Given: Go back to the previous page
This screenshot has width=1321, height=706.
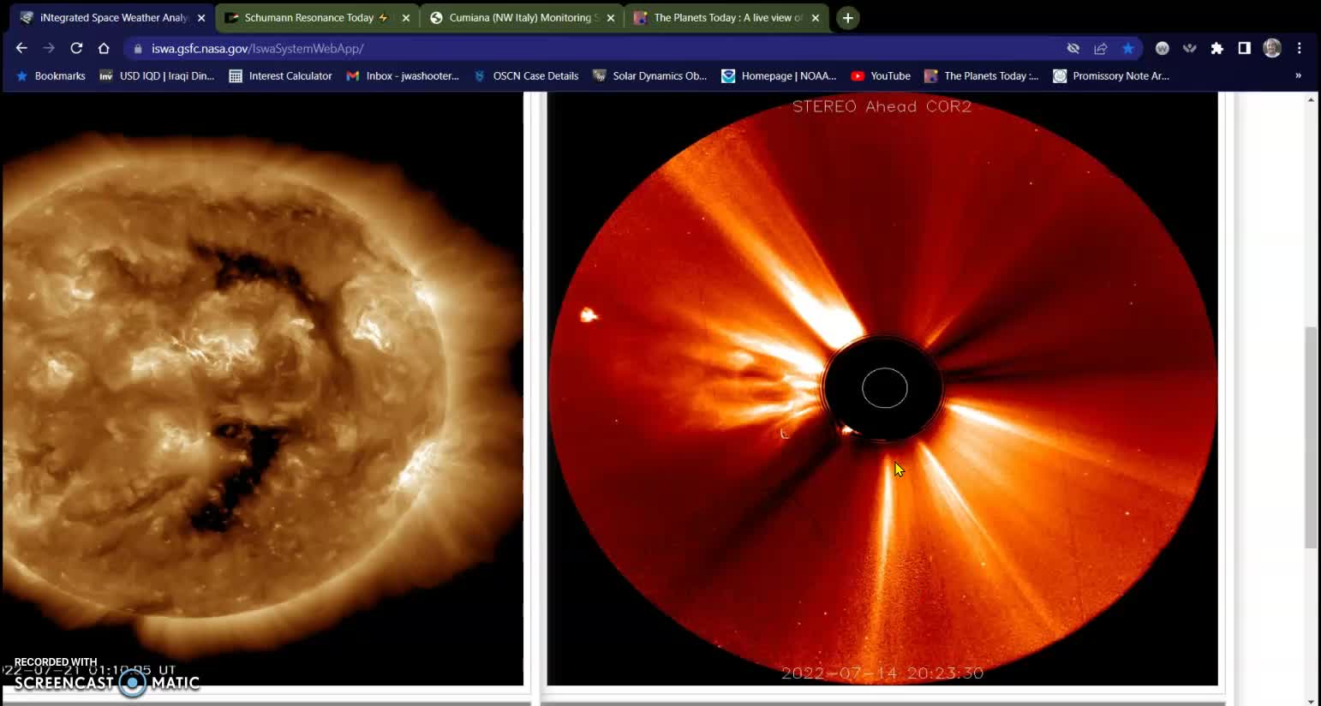Looking at the screenshot, I should click(21, 49).
